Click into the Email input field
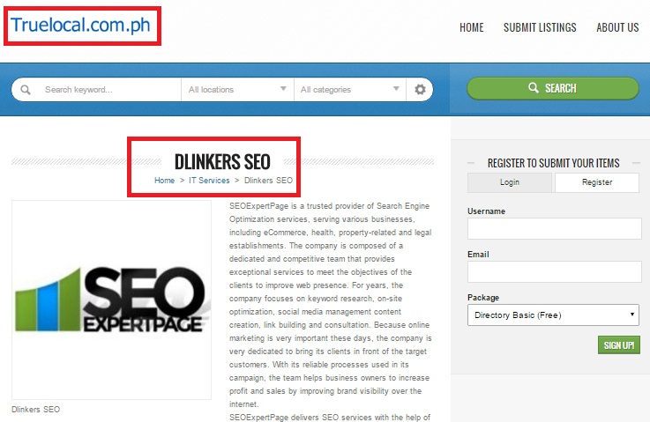 click(x=554, y=272)
